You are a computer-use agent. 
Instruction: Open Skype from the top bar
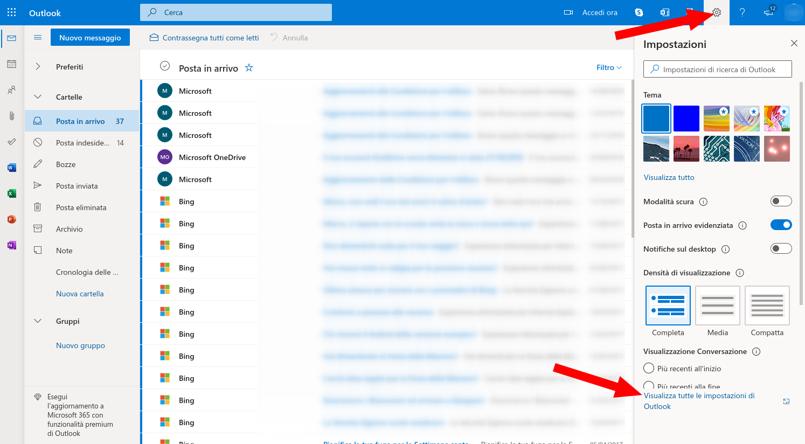(639, 12)
